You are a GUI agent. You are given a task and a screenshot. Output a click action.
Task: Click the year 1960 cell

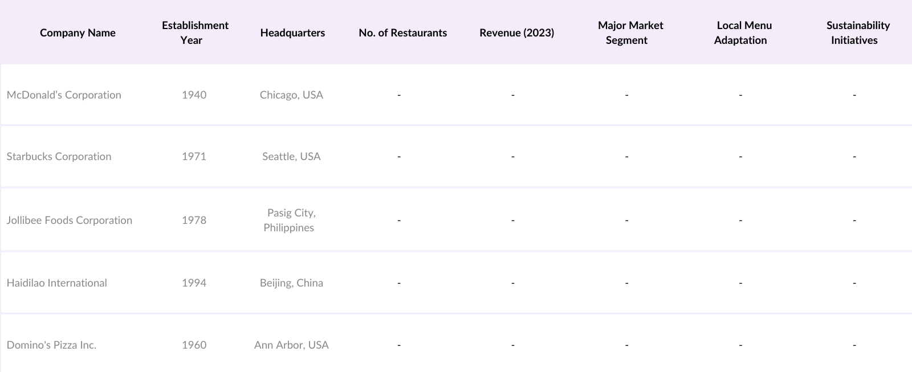[194, 345]
